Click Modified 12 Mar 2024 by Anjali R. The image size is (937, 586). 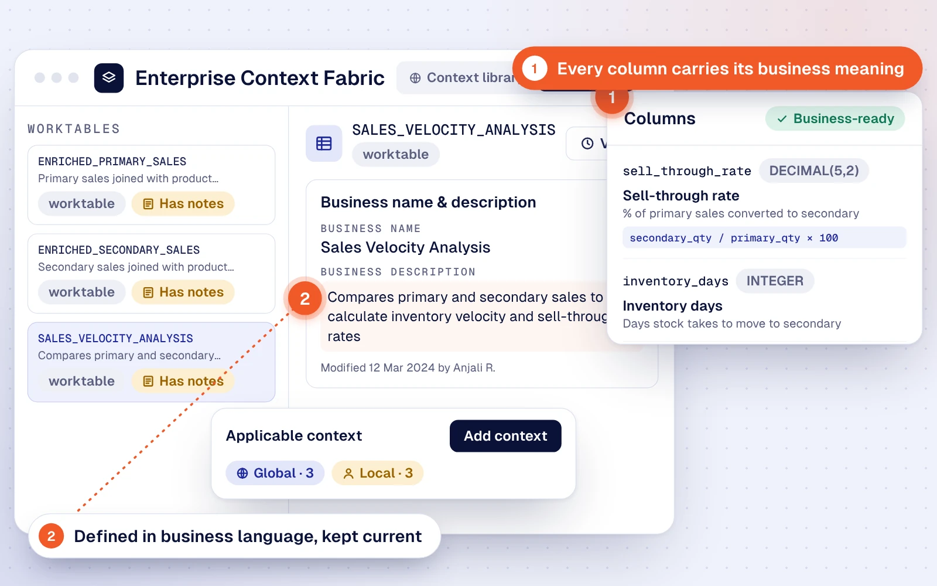tap(408, 368)
